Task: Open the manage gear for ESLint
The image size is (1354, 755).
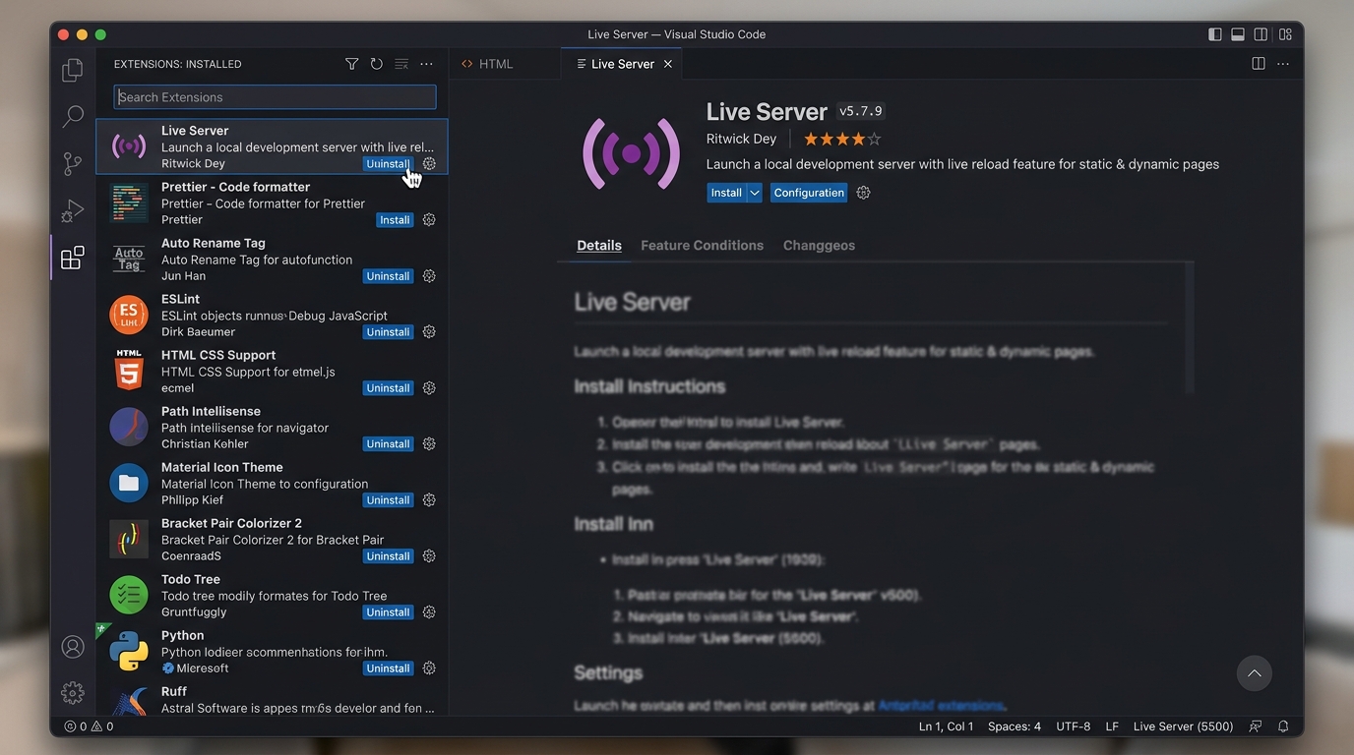Action: click(429, 332)
